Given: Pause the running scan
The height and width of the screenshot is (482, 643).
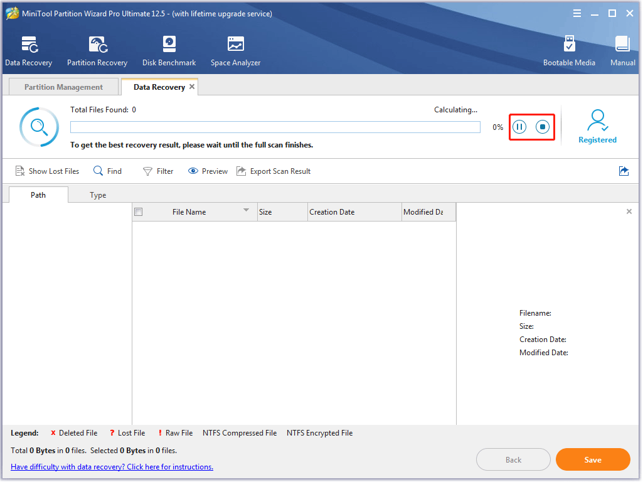Looking at the screenshot, I should [519, 127].
